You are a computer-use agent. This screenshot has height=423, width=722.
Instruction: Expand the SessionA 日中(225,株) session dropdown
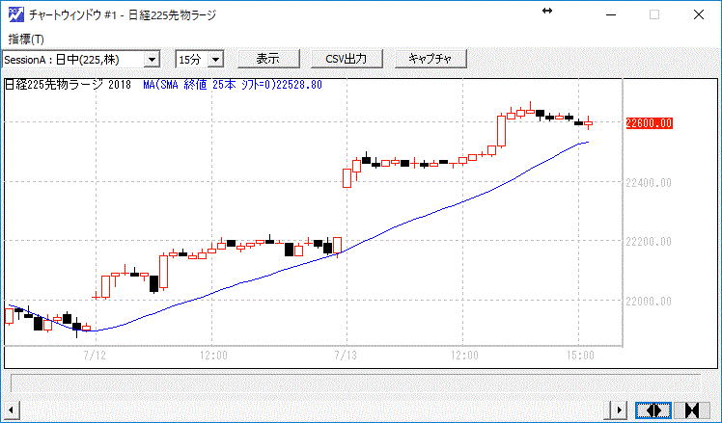152,60
